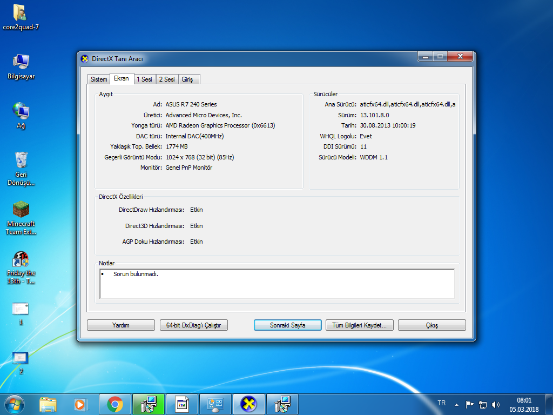The height and width of the screenshot is (415, 553).
Task: Click the Genel PnP Monitör value
Action: (189, 168)
